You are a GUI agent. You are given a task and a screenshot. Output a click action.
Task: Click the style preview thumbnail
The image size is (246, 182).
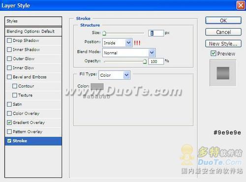click(223, 73)
